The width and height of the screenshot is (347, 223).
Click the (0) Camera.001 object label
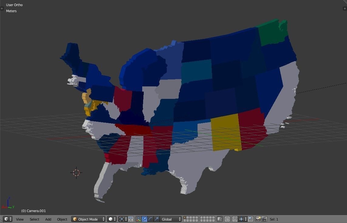[33, 211]
